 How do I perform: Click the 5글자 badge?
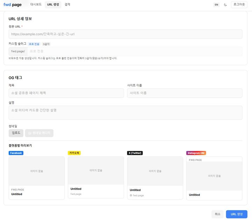46,44
